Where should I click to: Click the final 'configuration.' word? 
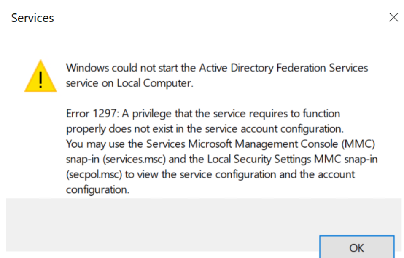coord(97,189)
